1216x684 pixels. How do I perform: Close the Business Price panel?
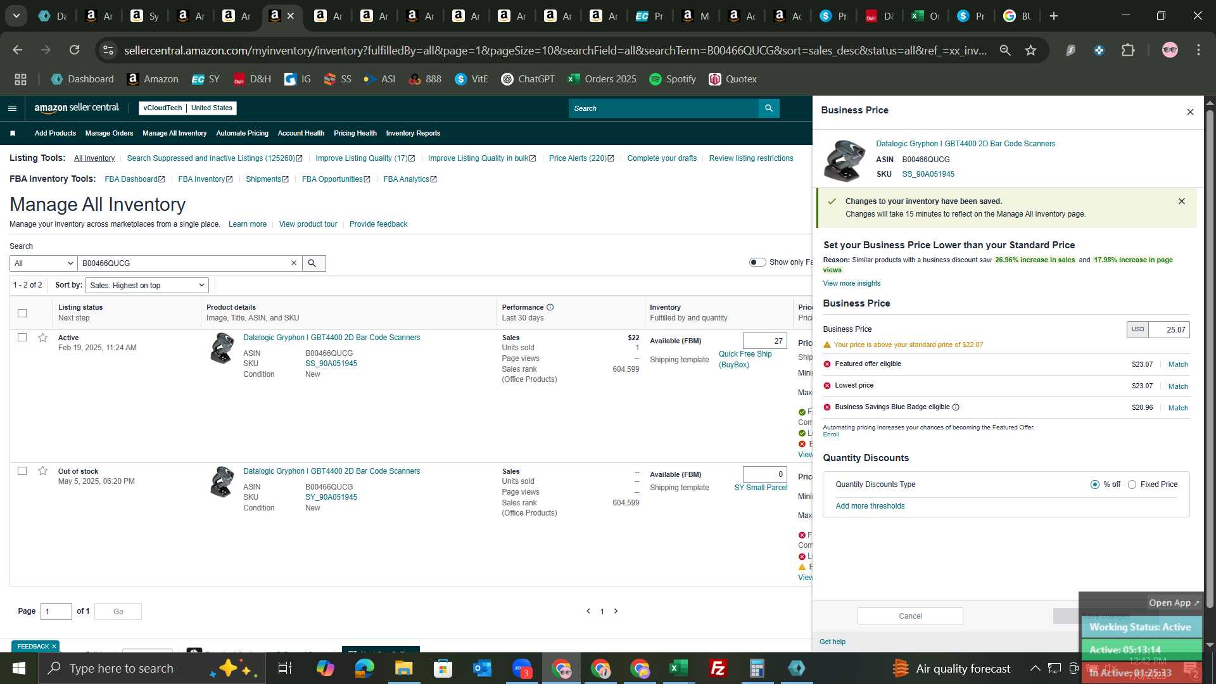coord(1190,112)
